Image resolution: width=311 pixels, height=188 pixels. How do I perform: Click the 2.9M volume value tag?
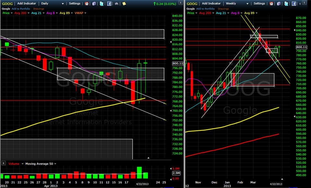[176, 173]
